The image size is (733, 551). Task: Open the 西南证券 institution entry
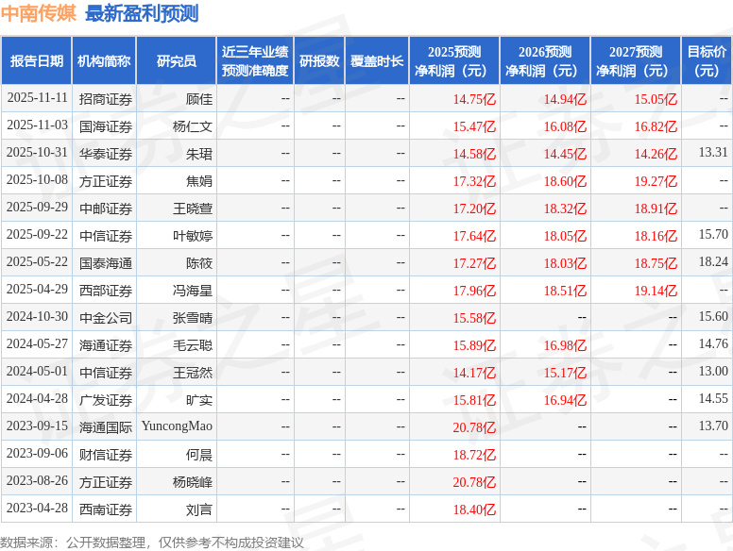106,509
